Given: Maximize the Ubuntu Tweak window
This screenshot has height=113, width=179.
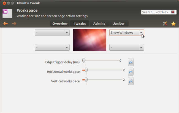Looking at the screenshot, I should click(12, 3).
